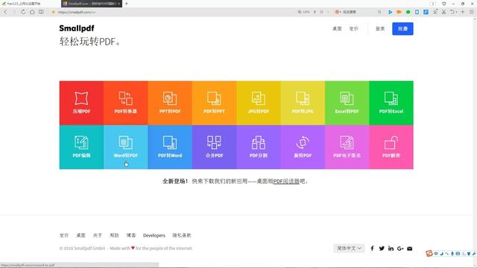Select the 旋转PDF rotate tile
The image size is (477, 268).
(303, 147)
